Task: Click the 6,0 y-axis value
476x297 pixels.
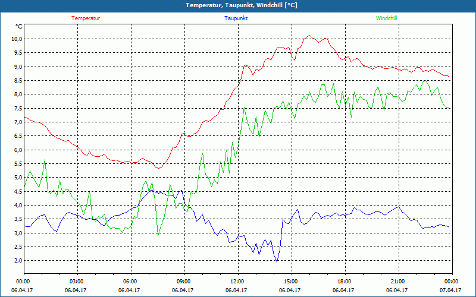Action: pyautogui.click(x=18, y=150)
